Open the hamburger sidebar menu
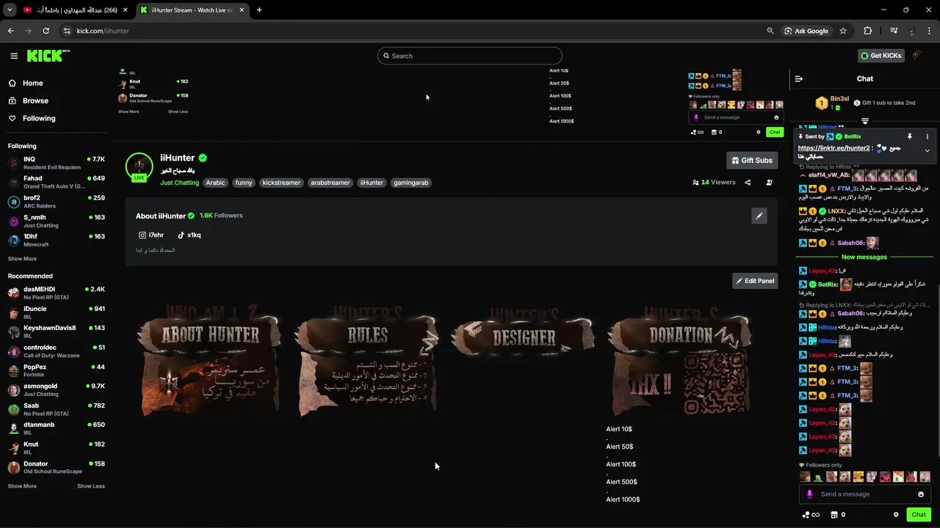940x528 pixels. click(14, 56)
